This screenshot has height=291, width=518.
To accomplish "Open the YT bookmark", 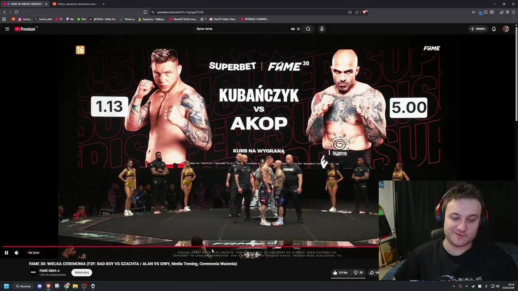I will 59,19.
